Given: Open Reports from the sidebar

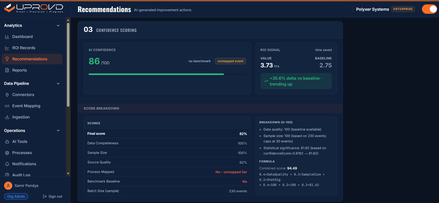Looking at the screenshot, I should coord(32,70).
